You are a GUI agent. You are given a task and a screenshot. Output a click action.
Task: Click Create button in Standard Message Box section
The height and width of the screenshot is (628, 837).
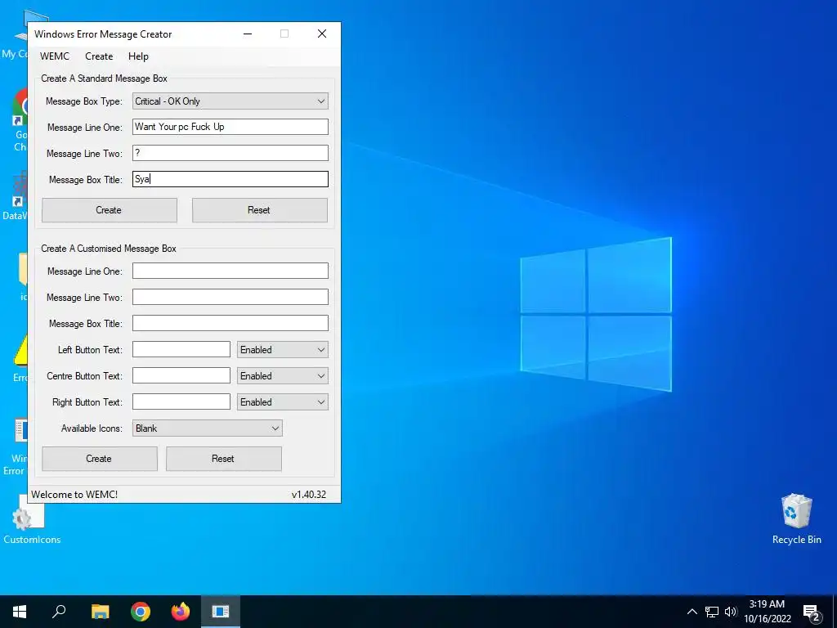pyautogui.click(x=109, y=210)
